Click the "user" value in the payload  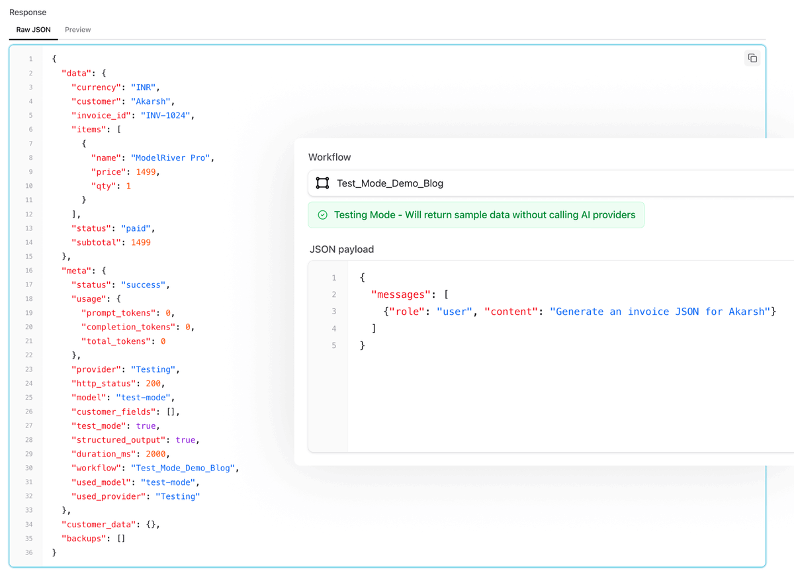tap(455, 312)
